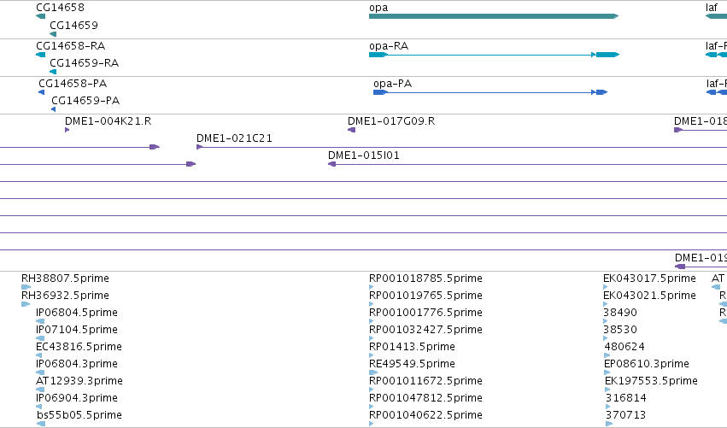Screen dimensions: 727x428
Task: Click the DME1-004K21.R marker arrow
Action: coord(67,130)
